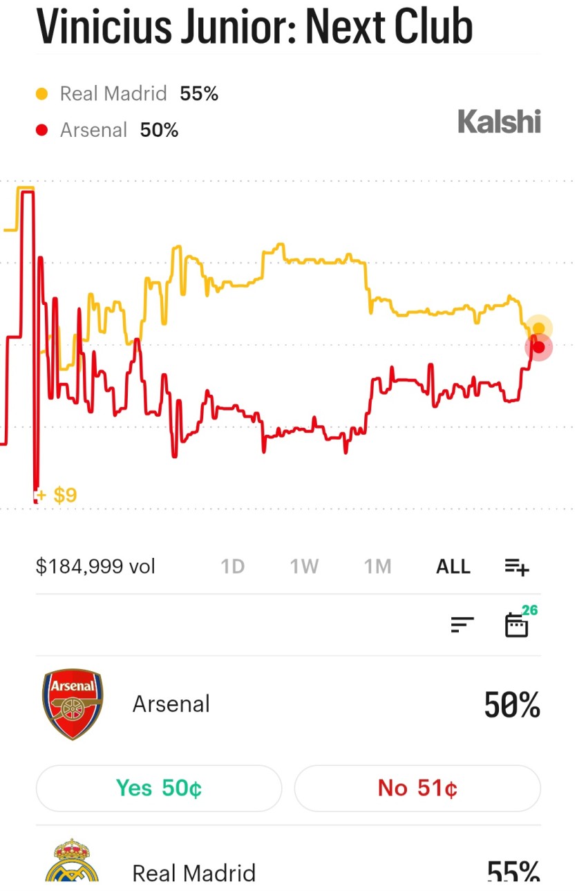Click the Arsenal 50% legend label
This screenshot has height=891, width=577.
click(x=119, y=131)
